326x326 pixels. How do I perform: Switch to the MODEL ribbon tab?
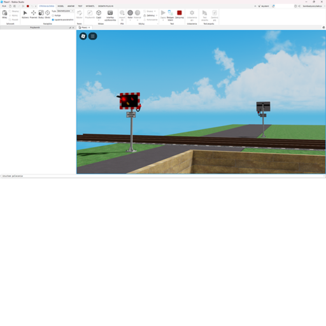(60, 6)
